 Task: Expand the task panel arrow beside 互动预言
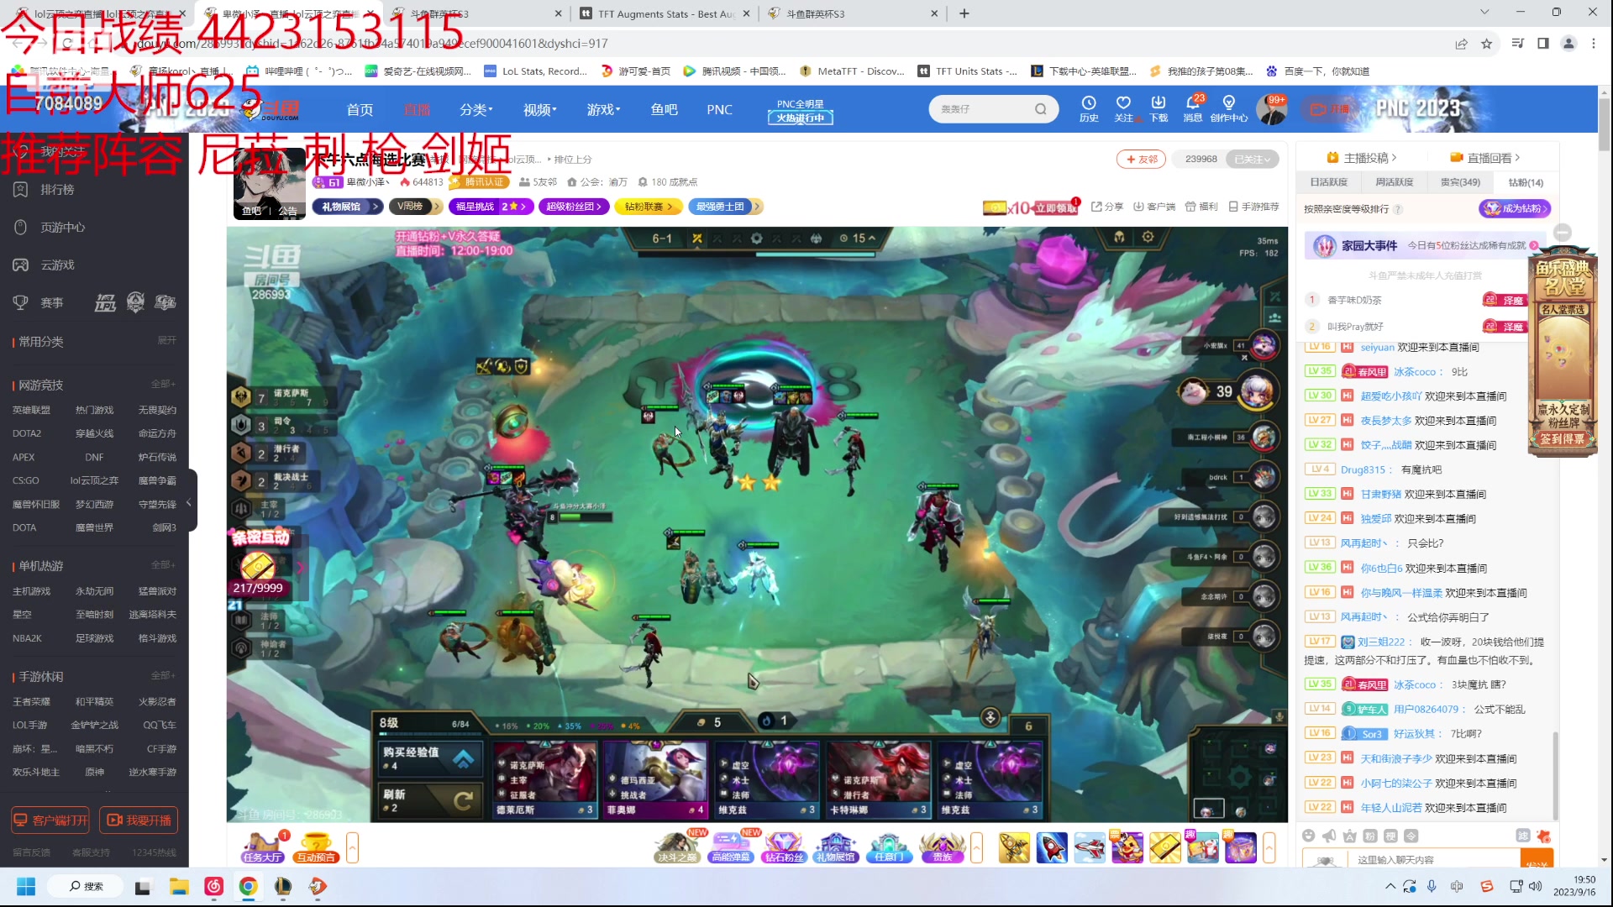pyautogui.click(x=353, y=847)
